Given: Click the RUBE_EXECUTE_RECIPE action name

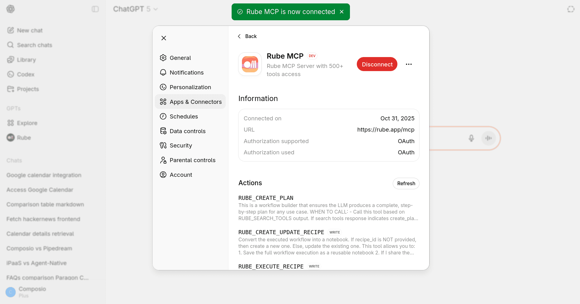Looking at the screenshot, I should [271, 267].
